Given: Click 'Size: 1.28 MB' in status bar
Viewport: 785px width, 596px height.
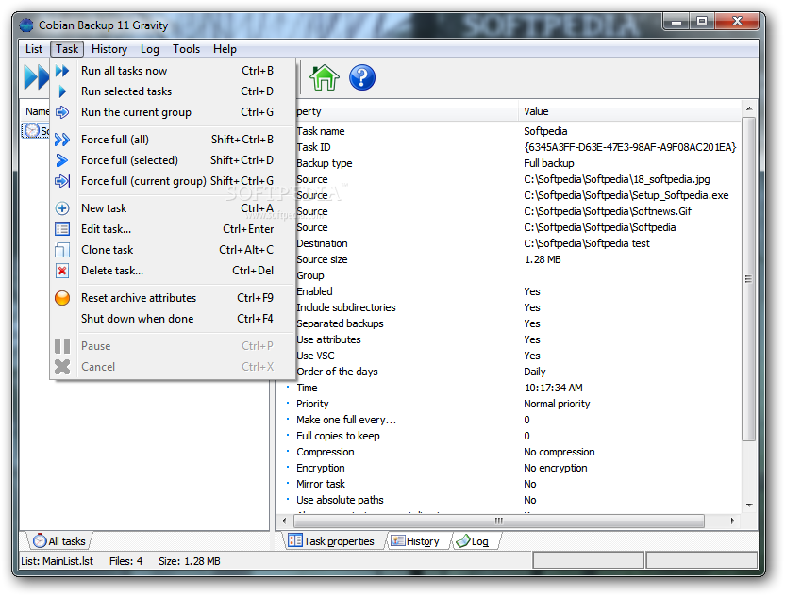Looking at the screenshot, I should (x=190, y=561).
